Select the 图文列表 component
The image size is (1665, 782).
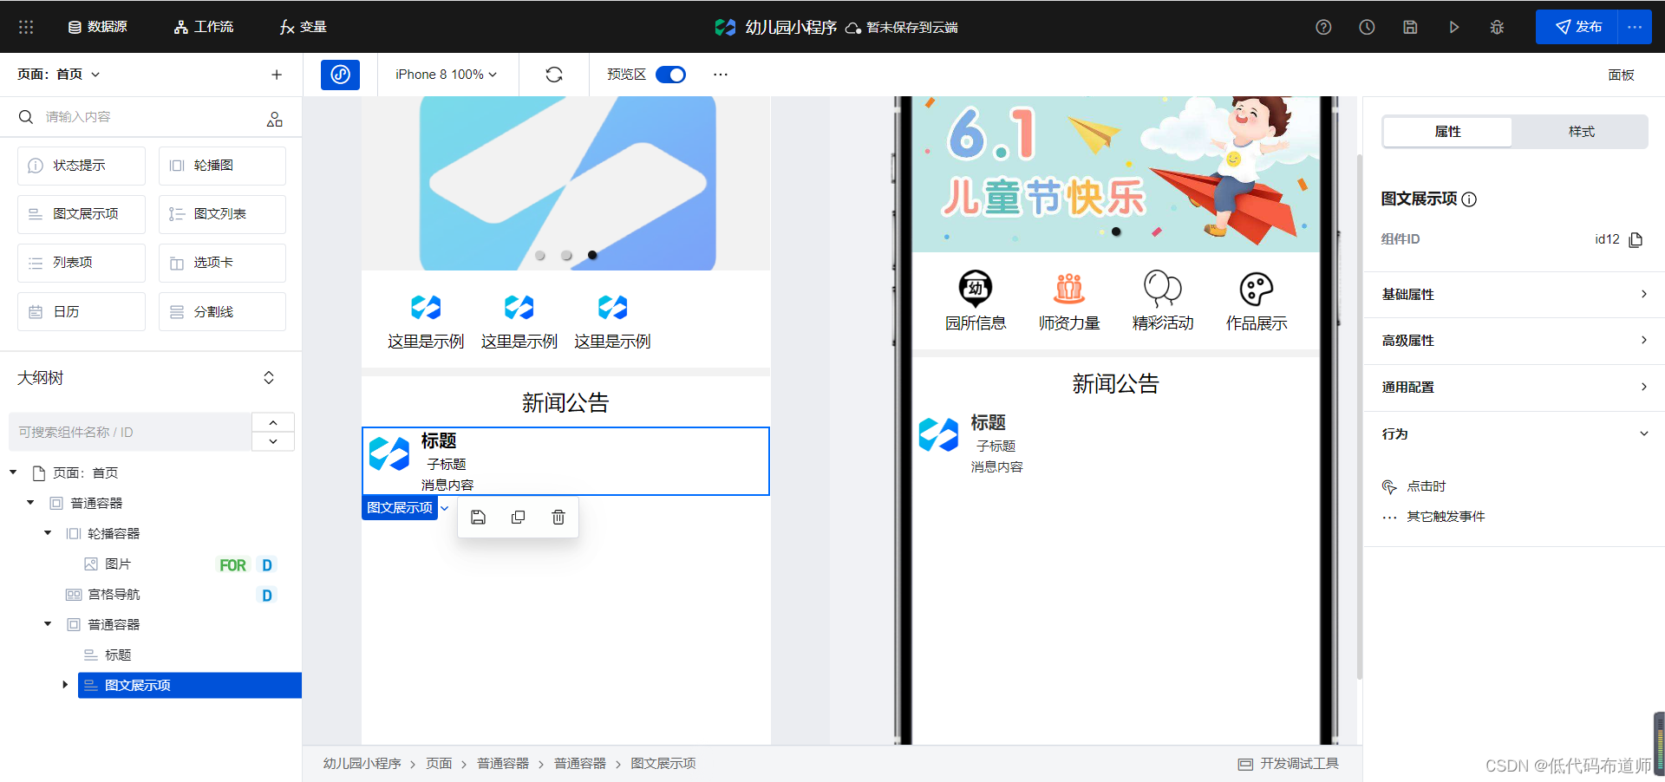(x=222, y=214)
